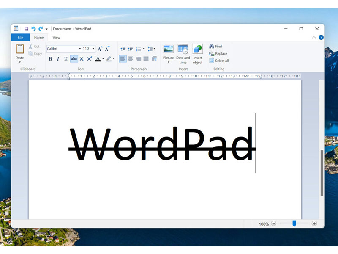Start a bulleted list

(139, 49)
